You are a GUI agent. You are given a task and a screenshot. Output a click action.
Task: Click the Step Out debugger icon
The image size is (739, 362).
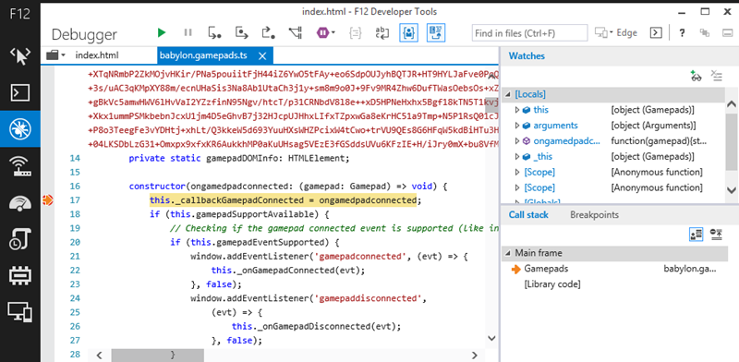pyautogui.click(x=268, y=32)
